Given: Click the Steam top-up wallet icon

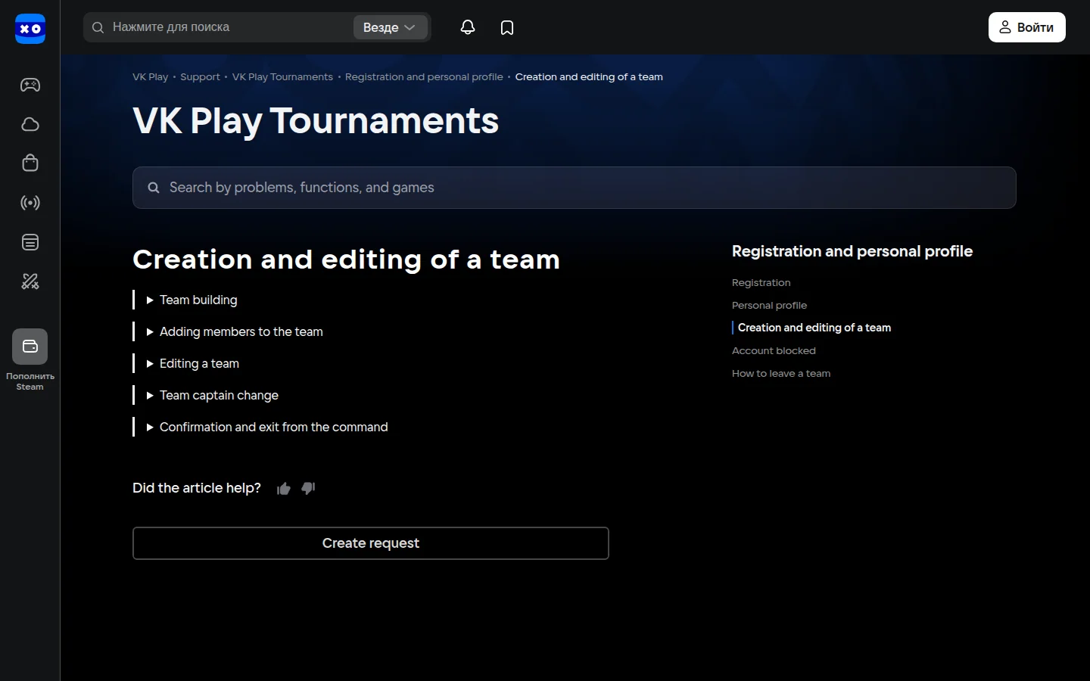Looking at the screenshot, I should pos(30,347).
